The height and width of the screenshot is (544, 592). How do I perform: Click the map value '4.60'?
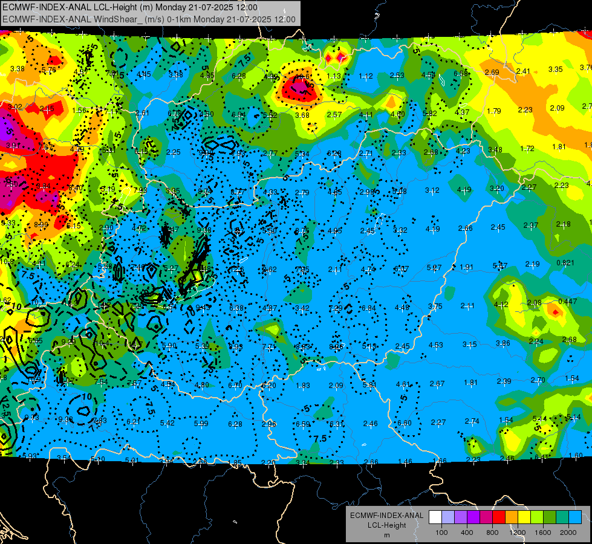[x=397, y=114]
